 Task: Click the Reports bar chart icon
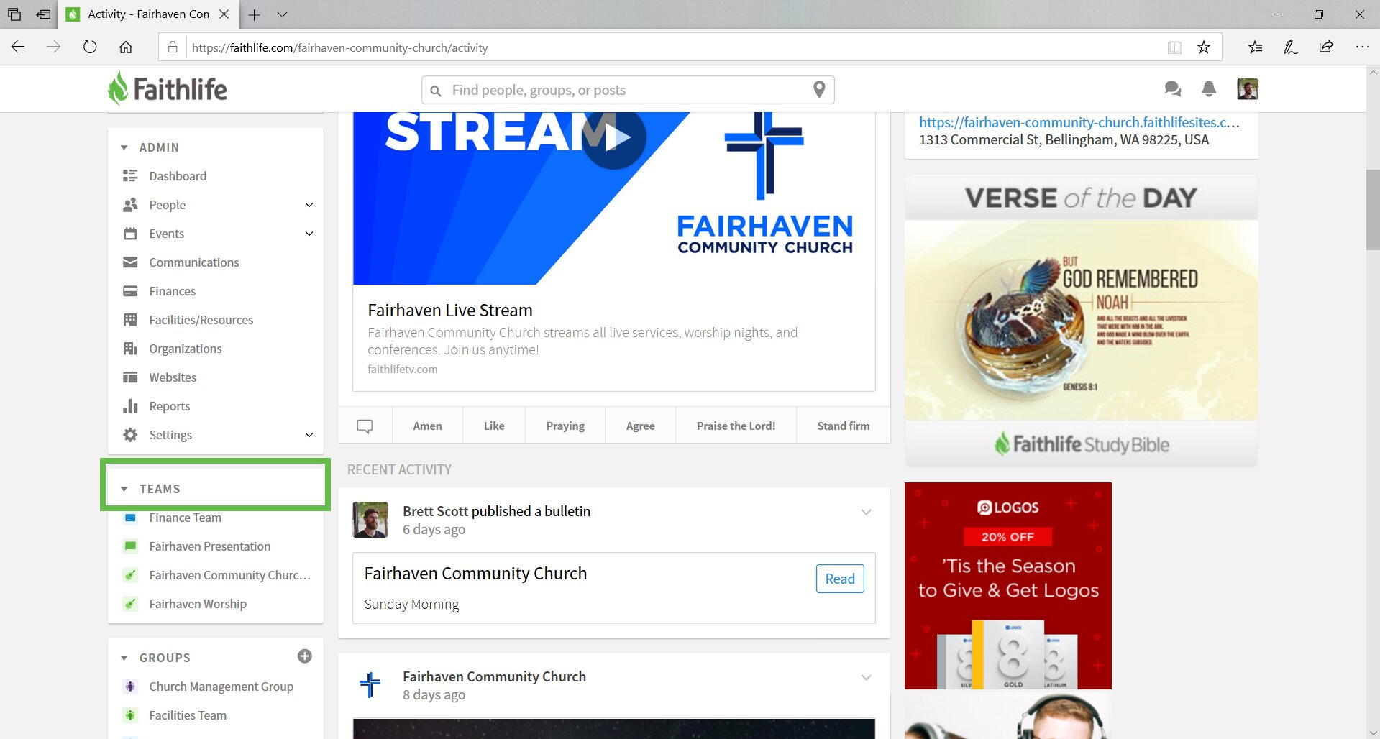click(x=130, y=406)
